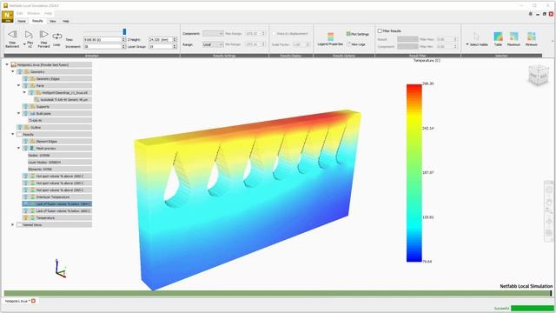Switch to the Results ribbon tab

pos(37,21)
